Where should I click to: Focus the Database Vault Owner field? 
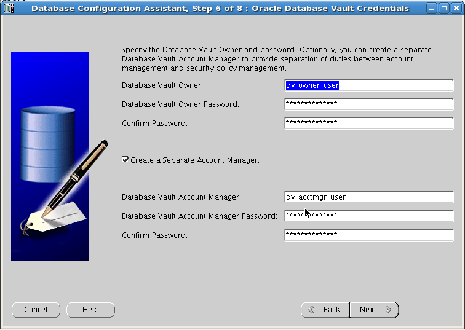(x=368, y=85)
